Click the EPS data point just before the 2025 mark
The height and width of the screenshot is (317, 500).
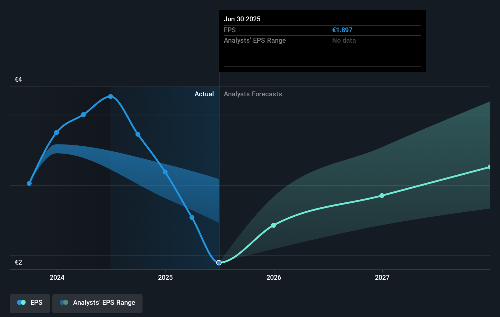138,134
